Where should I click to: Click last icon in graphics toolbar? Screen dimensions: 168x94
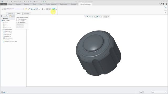109,17
